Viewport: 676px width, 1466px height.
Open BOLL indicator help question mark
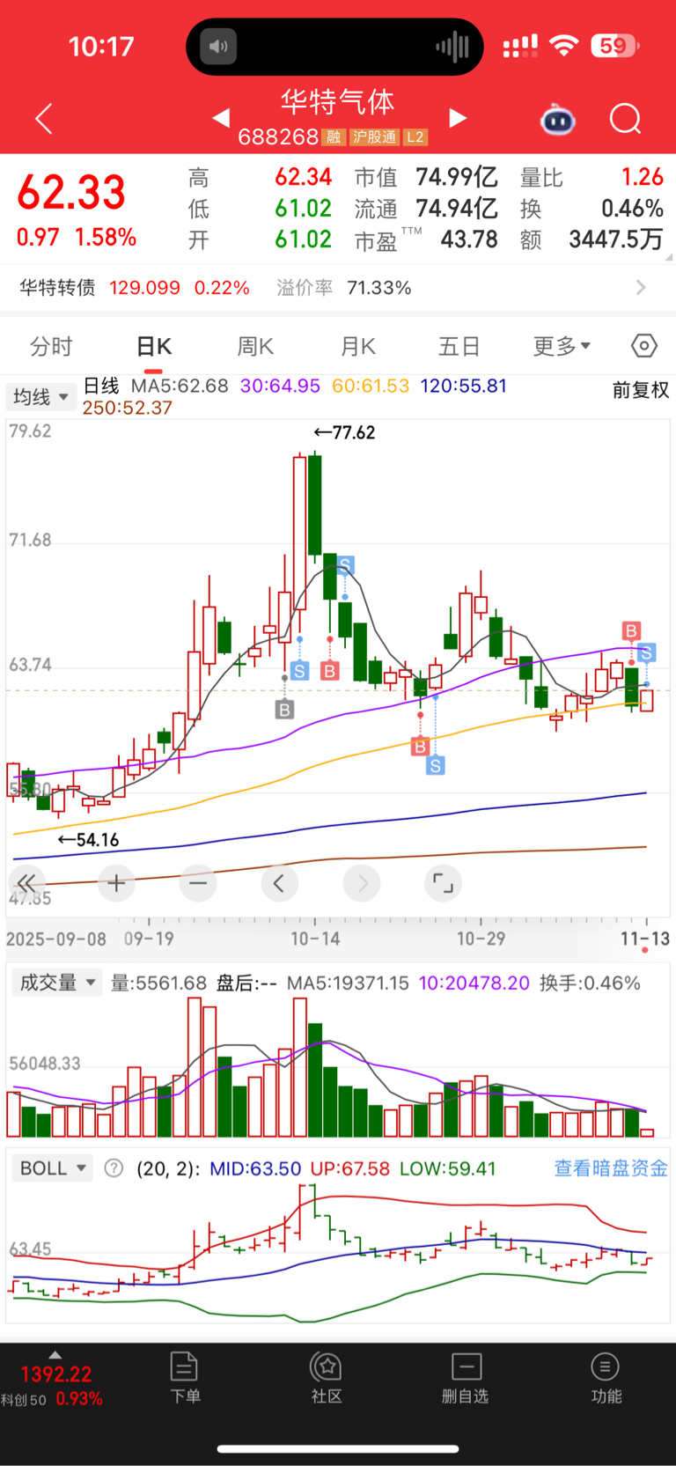pos(114,1168)
